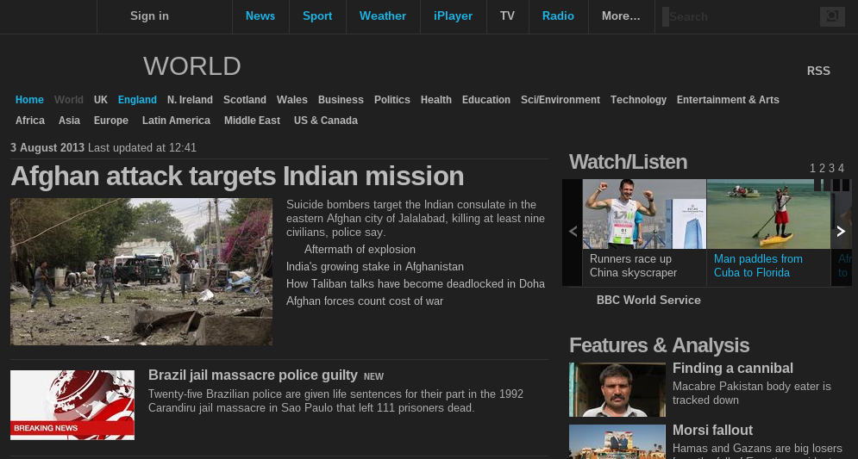Jump to Watch/Listen page 3

831,168
